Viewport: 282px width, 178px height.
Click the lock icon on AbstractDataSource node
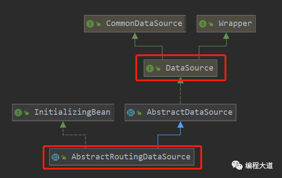(139, 113)
